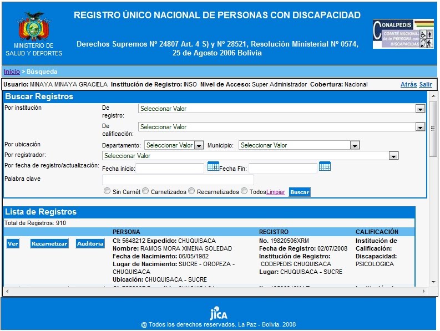Click the name RAMOS MORA XIMENA SOLEDAD
The width and height of the screenshot is (440, 331).
tap(186, 248)
